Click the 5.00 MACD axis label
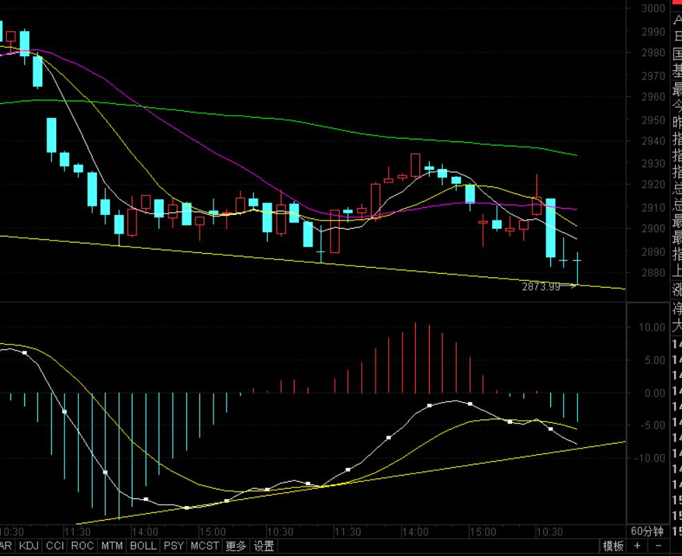Screen dimensions: 682x556 654,360
